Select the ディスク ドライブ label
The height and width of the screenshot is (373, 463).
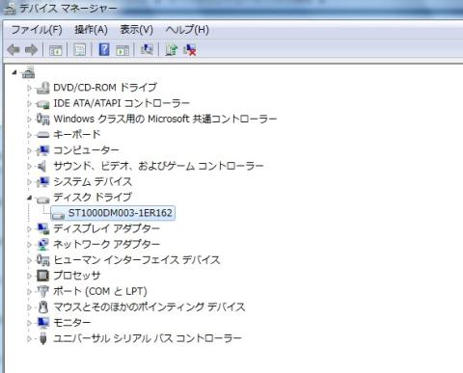[93, 198]
